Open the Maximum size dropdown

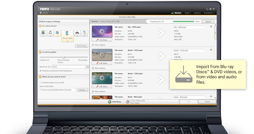click(87, 67)
